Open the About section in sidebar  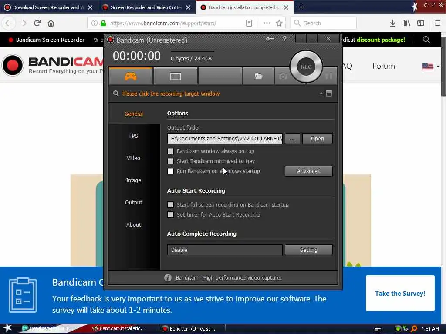tap(134, 224)
